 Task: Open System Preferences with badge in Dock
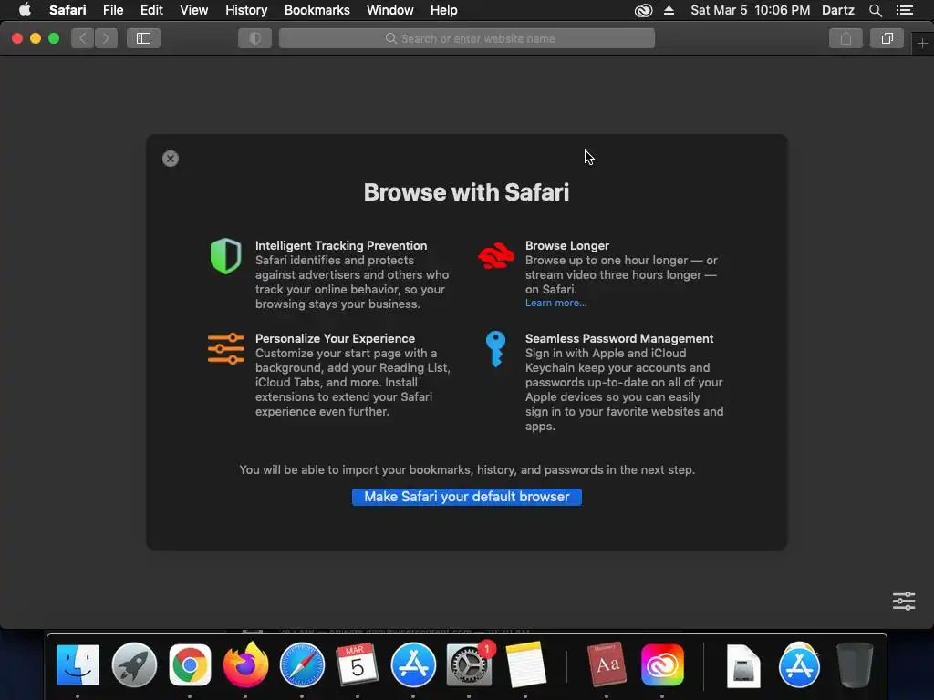point(470,664)
